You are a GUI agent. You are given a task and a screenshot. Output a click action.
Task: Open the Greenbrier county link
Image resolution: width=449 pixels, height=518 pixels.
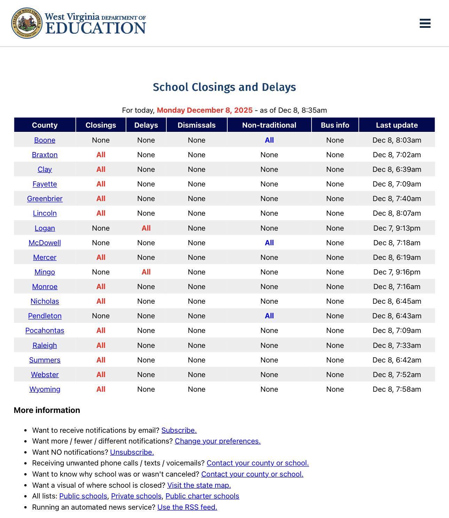click(x=45, y=199)
